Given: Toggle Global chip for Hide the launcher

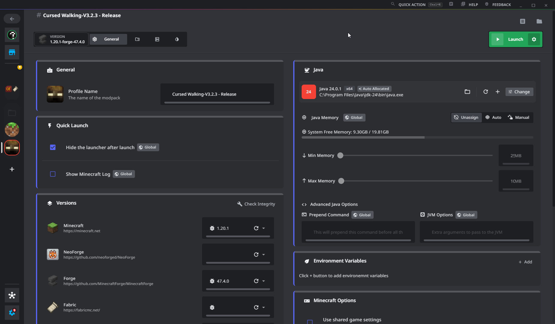Looking at the screenshot, I should point(148,147).
